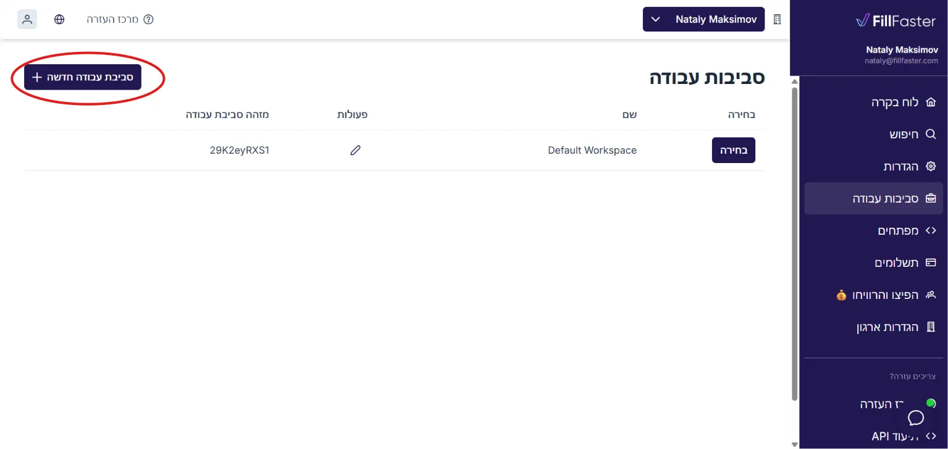Open the chat bubble support widget

(916, 418)
